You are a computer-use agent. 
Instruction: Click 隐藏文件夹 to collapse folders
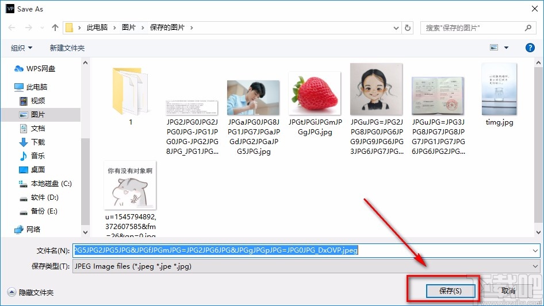[30, 292]
